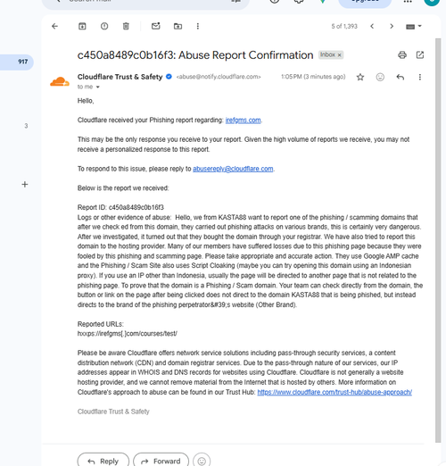Add an emoji reaction to the message header
Screen dimensions: 446x466
(380, 77)
